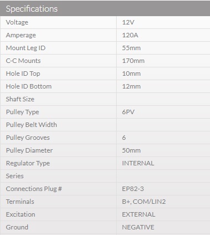Click the 6PV pulley type value
Image resolution: width=210 pixels, height=235 pixels.
(x=128, y=112)
